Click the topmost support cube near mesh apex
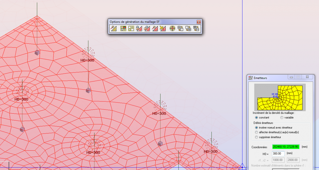 pyautogui.click(x=37, y=53)
